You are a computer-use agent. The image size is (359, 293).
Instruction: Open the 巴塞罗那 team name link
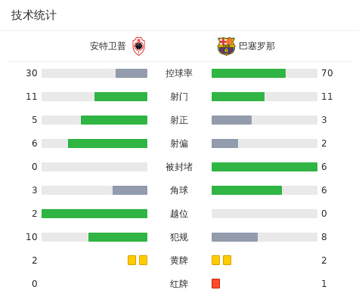257,46
